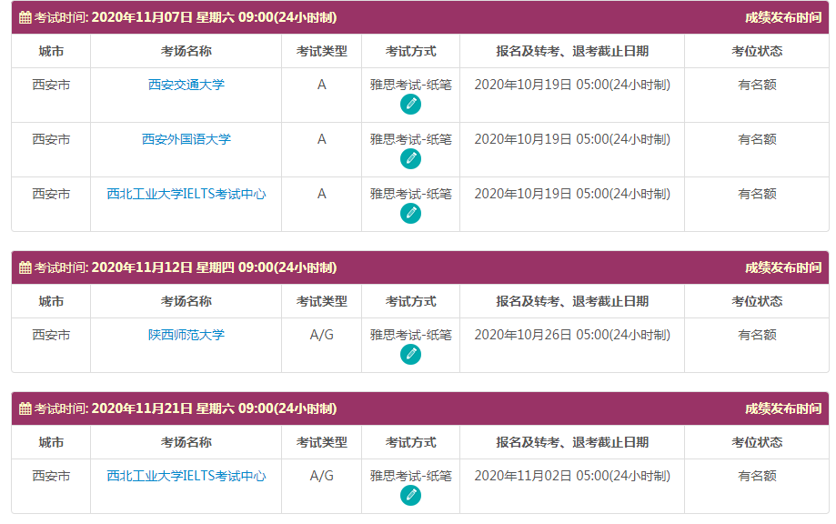Click the 考试时间 2020年11月21日 星期六 header text
836x524 pixels.
pyautogui.click(x=185, y=408)
